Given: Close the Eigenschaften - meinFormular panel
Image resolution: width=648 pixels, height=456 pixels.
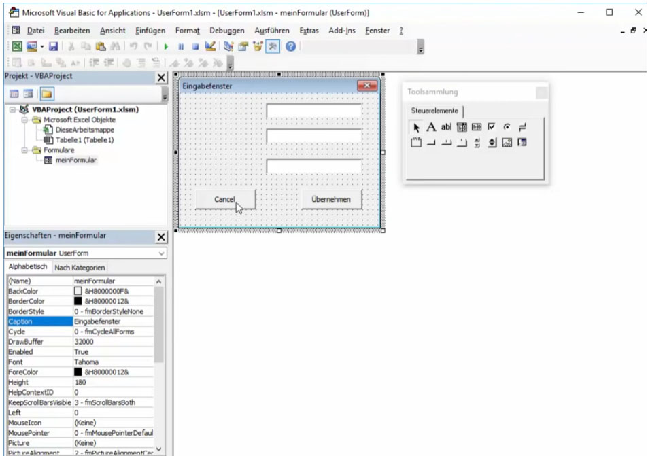Looking at the screenshot, I should click(x=161, y=236).
